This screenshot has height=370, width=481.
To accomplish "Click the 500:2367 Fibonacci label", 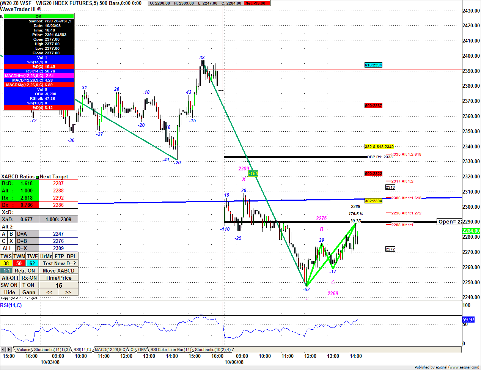I will click(373, 106).
